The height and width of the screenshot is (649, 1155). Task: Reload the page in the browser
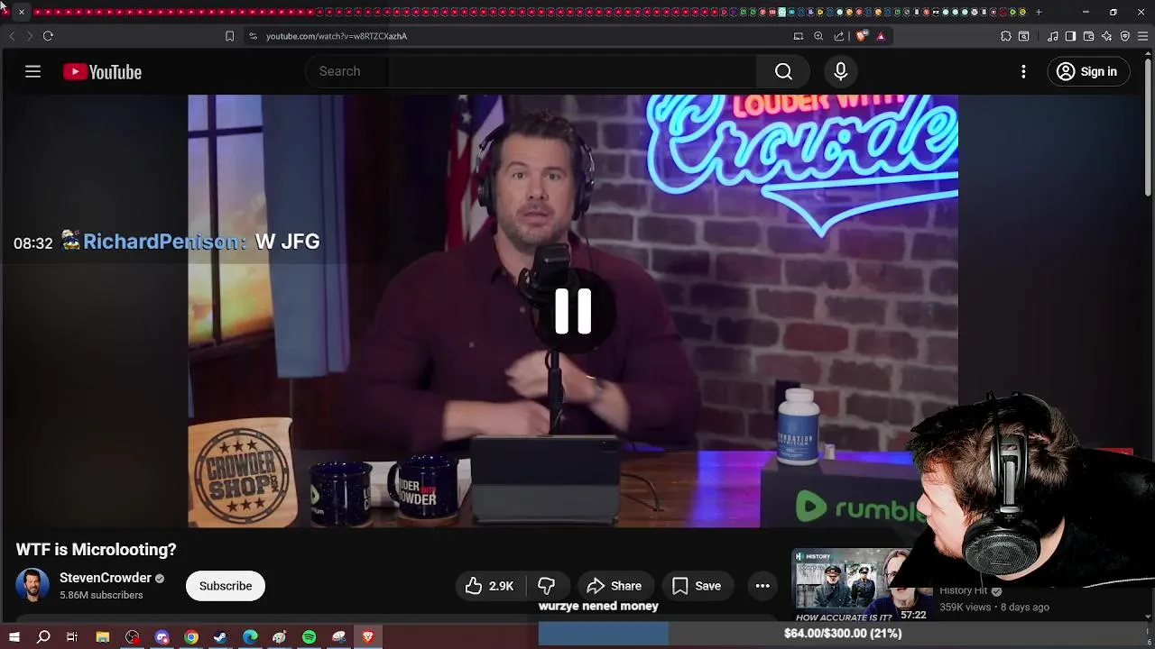(48, 36)
